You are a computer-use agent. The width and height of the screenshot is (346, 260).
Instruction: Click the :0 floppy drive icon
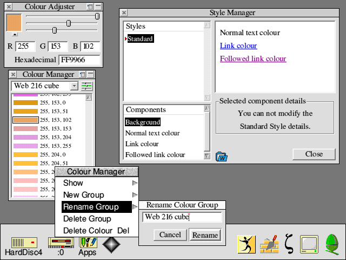point(61,243)
